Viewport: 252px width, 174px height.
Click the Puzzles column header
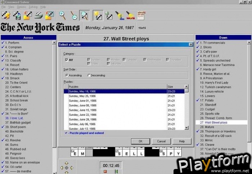(x=118, y=87)
